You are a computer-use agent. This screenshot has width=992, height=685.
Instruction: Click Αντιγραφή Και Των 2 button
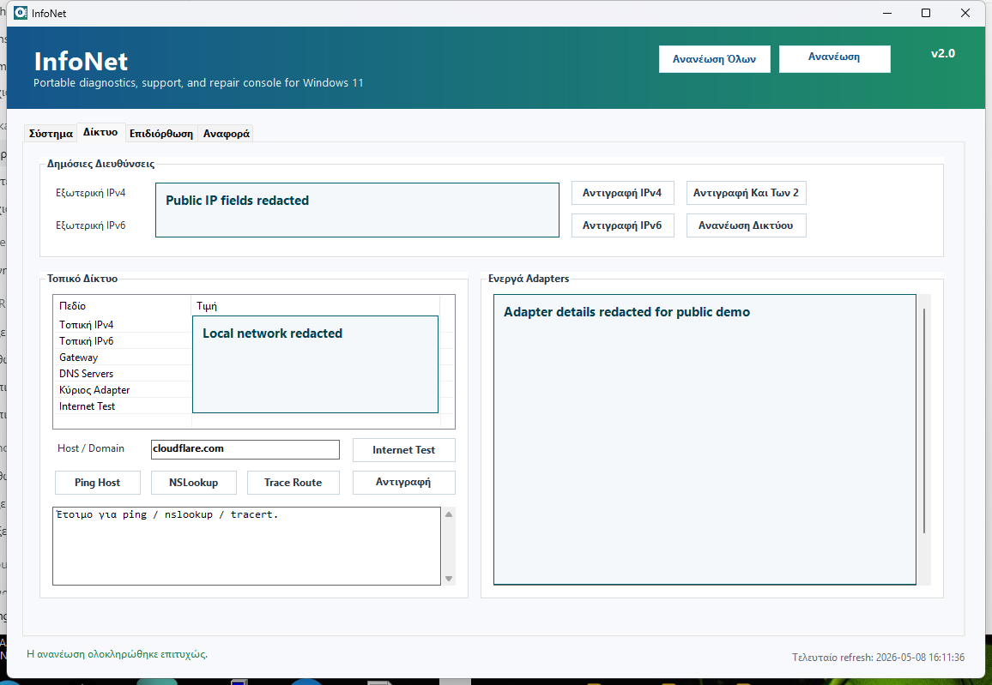point(746,193)
